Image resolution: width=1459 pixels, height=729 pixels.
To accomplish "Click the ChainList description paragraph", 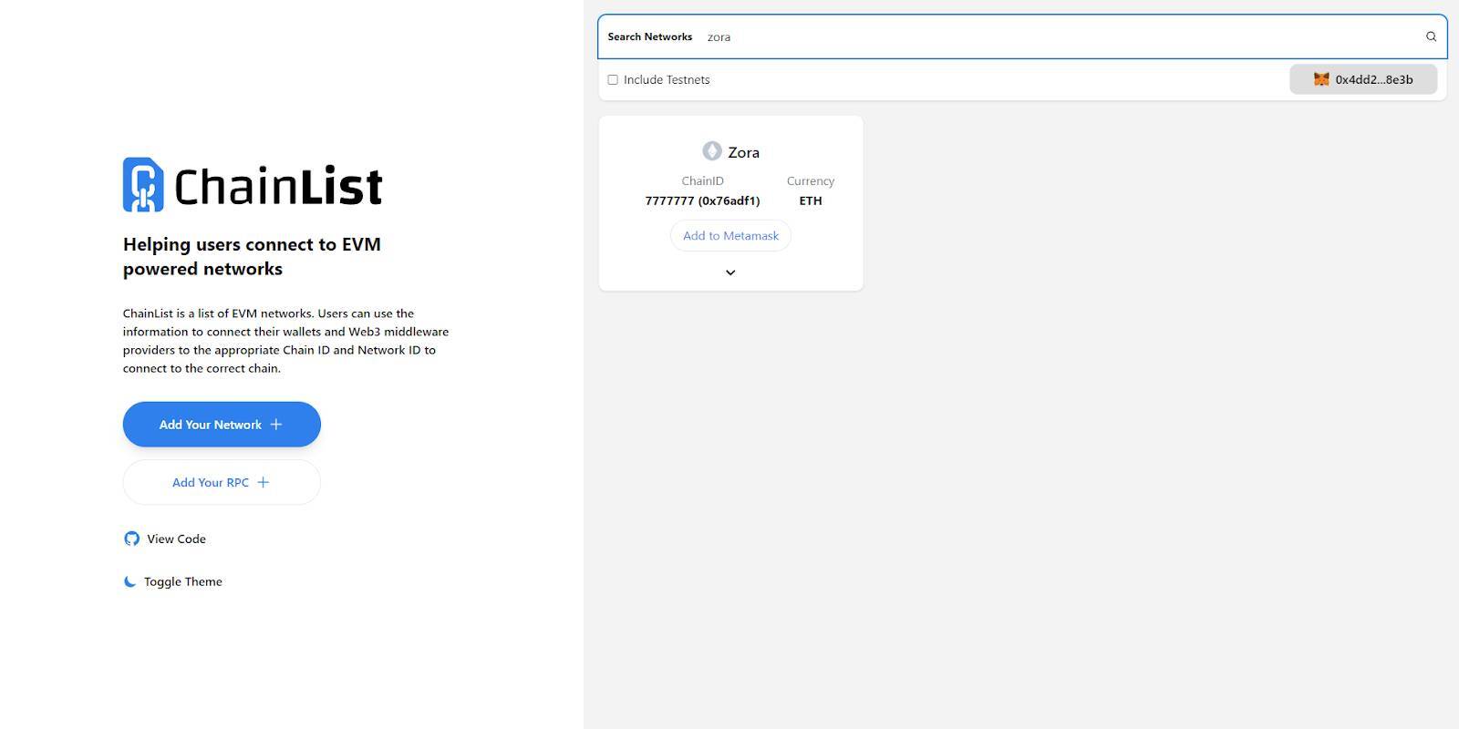I will [x=286, y=341].
